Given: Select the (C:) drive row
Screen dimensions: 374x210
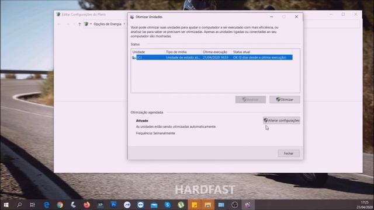Looking at the screenshot, I should click(x=212, y=57).
